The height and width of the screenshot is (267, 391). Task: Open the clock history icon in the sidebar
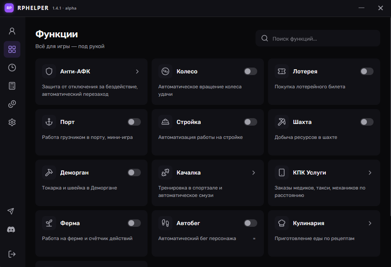12,68
